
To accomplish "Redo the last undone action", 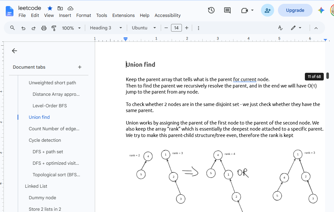I will [33, 28].
